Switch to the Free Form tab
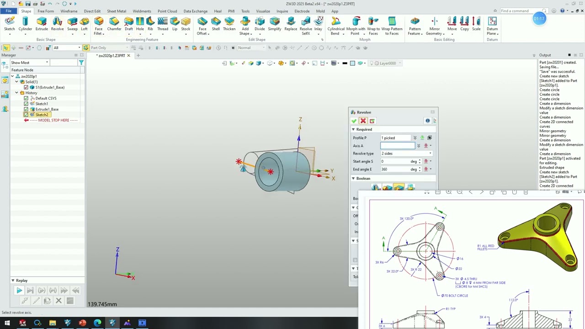The width and height of the screenshot is (585, 329). tap(46, 11)
